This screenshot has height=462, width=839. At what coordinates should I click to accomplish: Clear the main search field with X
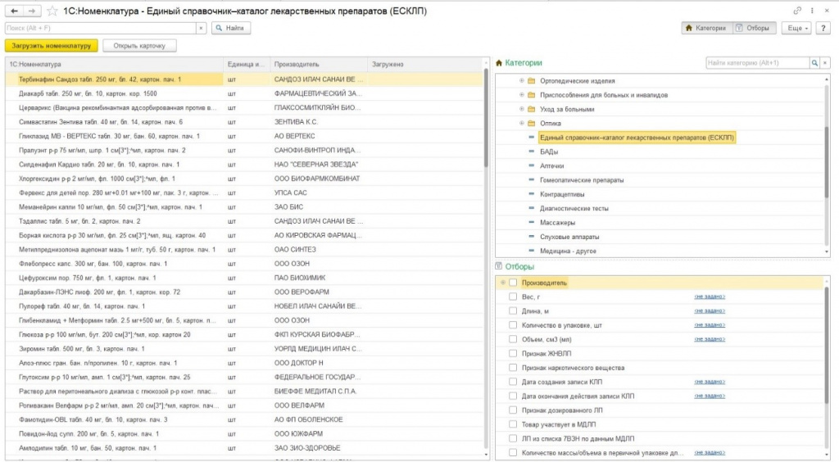pos(202,28)
